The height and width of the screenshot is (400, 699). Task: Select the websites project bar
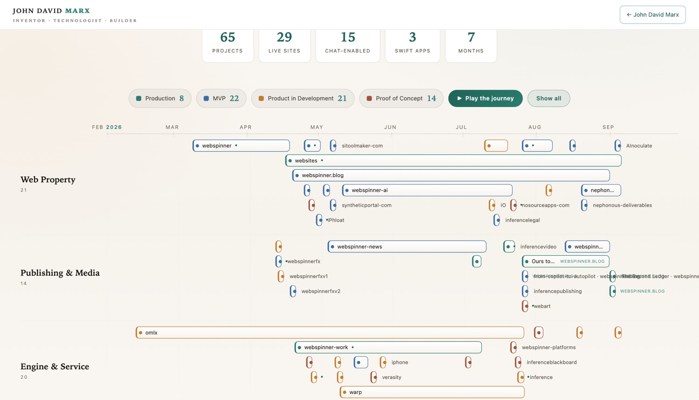click(x=453, y=160)
